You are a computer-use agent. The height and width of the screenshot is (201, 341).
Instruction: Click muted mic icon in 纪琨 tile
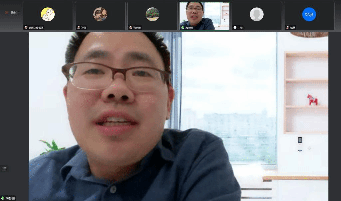(287, 28)
